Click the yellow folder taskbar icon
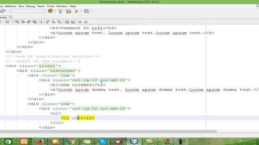Viewport: 259px width, 145px height. (150, 141)
